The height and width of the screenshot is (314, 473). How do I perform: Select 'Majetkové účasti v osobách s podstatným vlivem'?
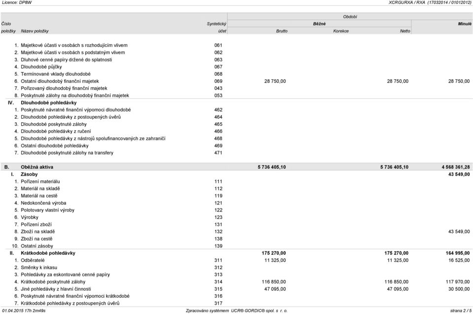pyautogui.click(x=73, y=53)
